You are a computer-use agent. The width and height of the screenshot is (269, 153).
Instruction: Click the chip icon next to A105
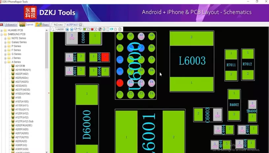pyautogui.click(x=13, y=98)
